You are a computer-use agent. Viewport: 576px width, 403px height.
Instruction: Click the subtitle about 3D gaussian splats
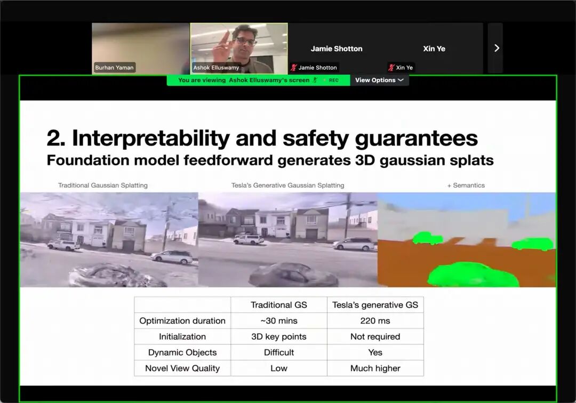pyautogui.click(x=270, y=160)
